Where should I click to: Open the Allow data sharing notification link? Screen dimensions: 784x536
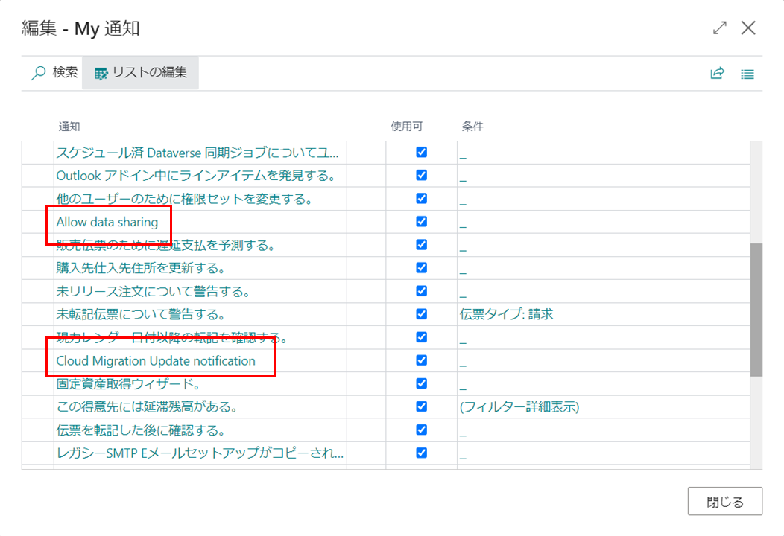(x=107, y=222)
